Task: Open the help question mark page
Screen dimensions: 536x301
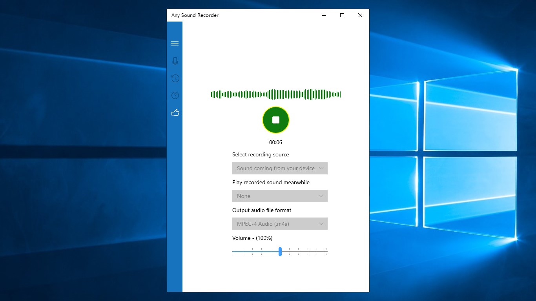Action: coord(175,95)
